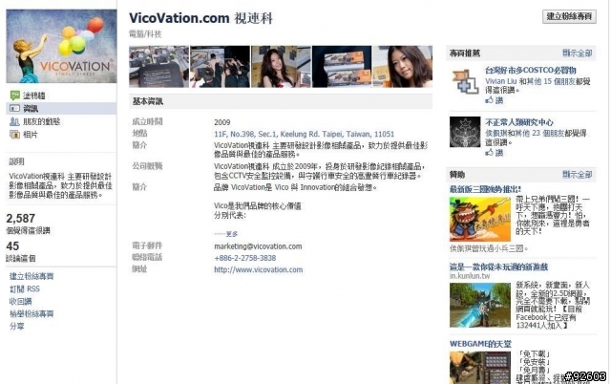611x384 pixels.
Task: Open the Keelung Rd. Taipei address link
Action: [x=304, y=134]
